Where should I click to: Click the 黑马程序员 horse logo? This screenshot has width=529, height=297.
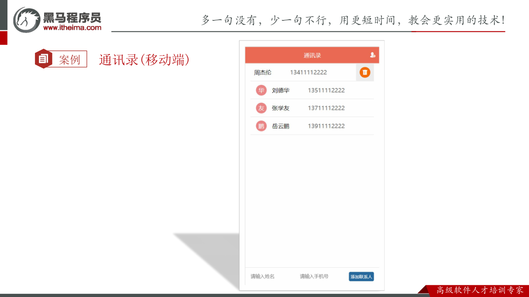point(27,20)
